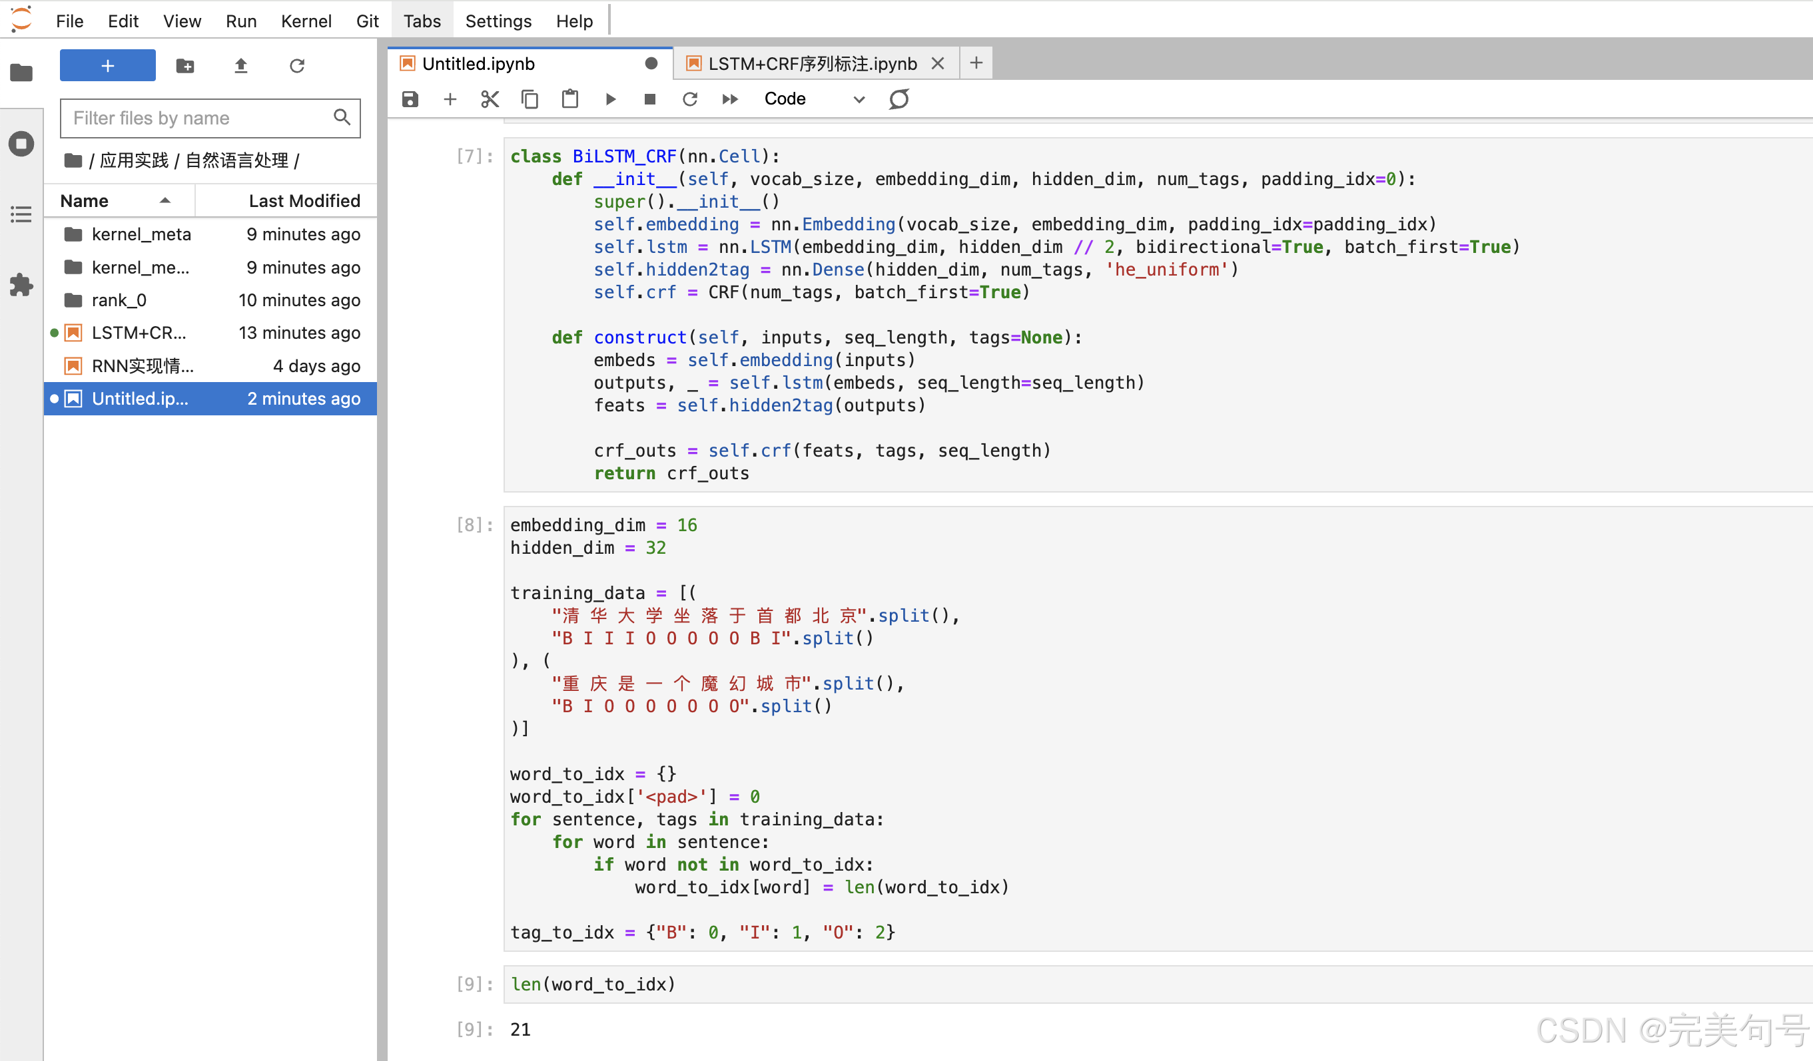Sort files by Last Modified column
Viewport: 1813px width, 1061px height.
(304, 200)
